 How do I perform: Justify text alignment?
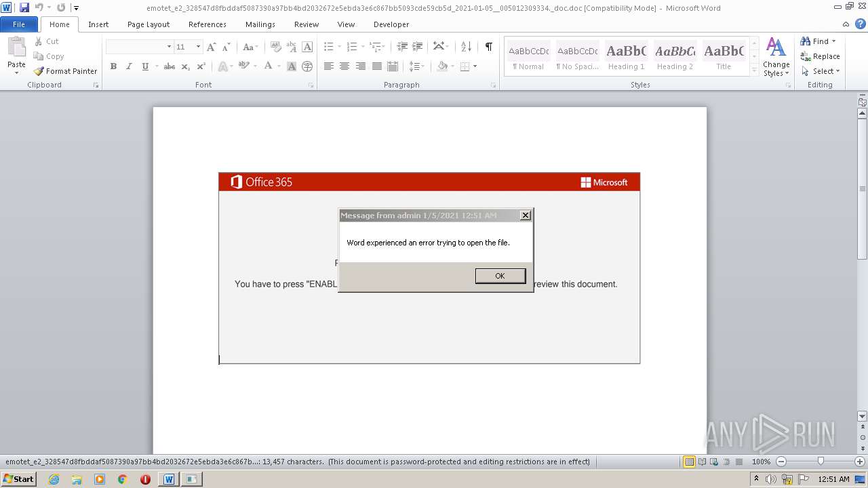click(377, 66)
